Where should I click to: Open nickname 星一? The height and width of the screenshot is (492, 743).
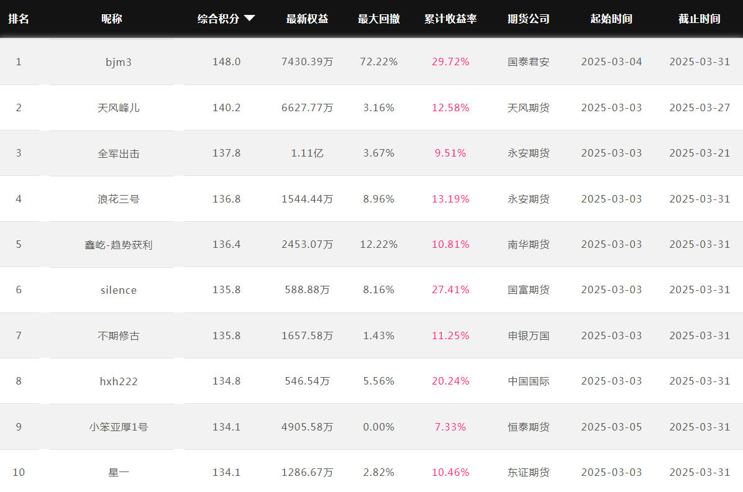pyautogui.click(x=119, y=473)
